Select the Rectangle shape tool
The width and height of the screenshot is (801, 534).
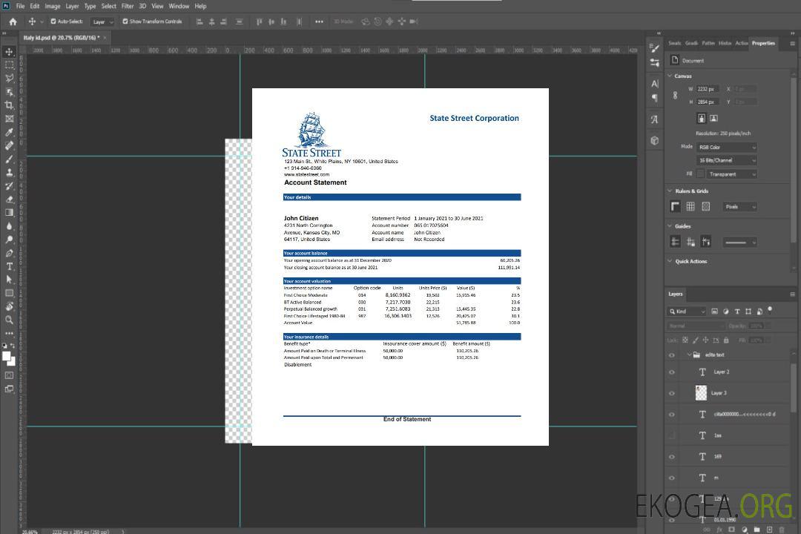[x=9, y=293]
